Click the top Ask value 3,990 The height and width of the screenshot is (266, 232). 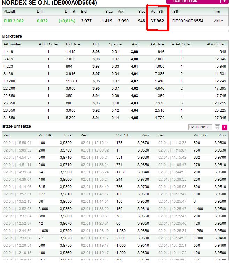[123, 21]
